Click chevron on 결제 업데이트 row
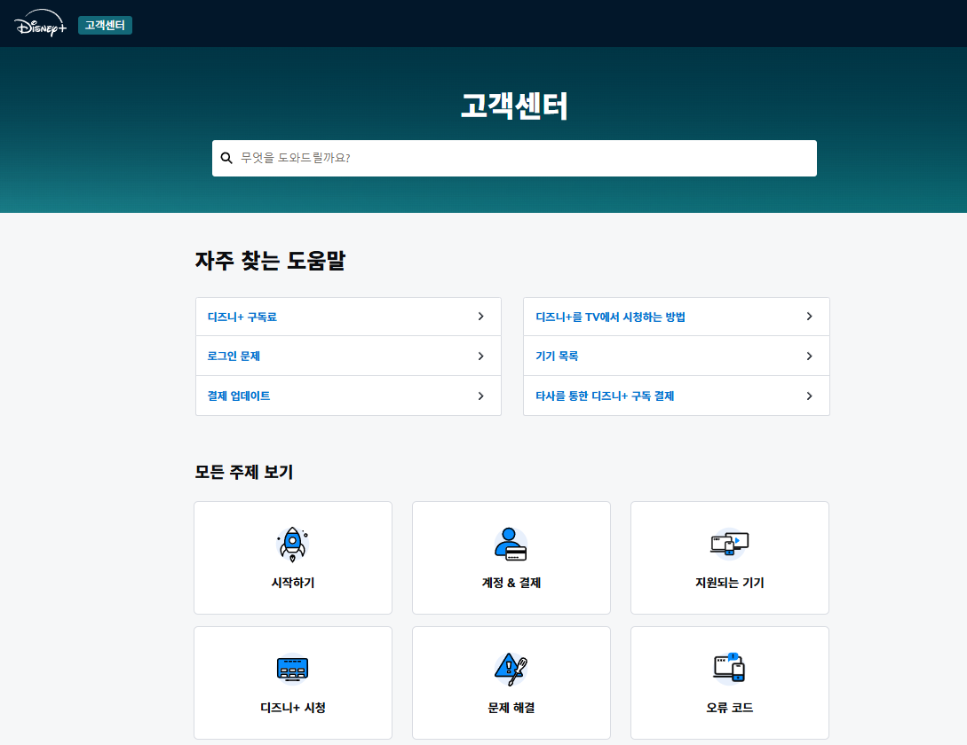 [481, 396]
